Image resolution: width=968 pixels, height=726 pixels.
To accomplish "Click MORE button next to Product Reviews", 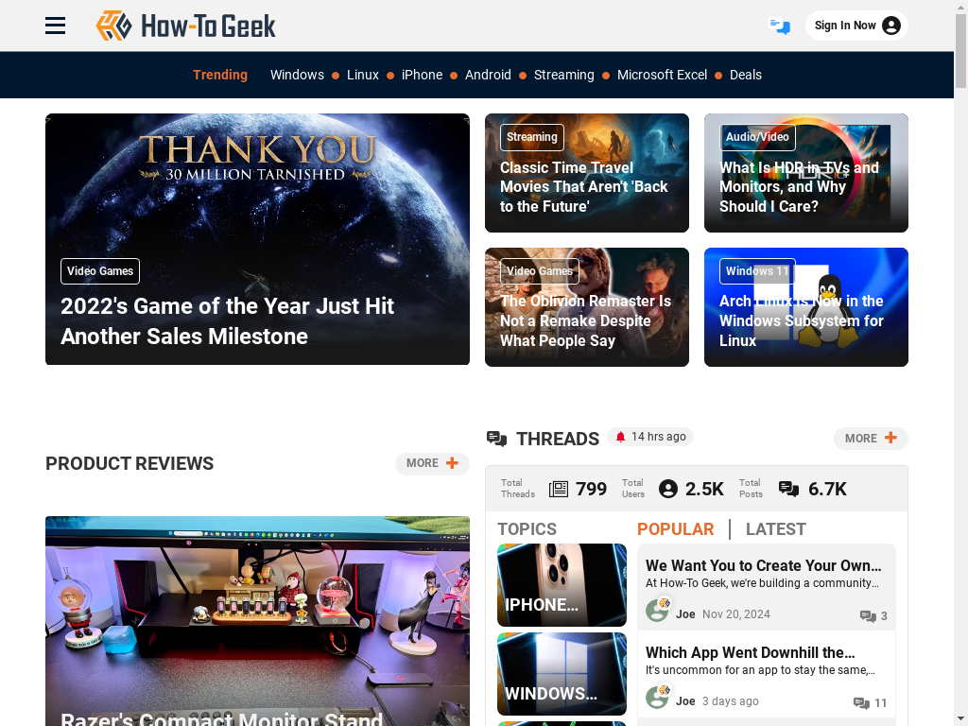I will click(432, 463).
